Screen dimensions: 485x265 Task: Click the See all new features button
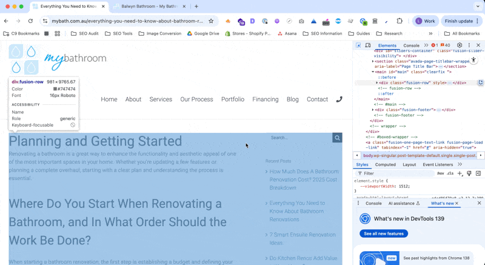tap(384, 233)
